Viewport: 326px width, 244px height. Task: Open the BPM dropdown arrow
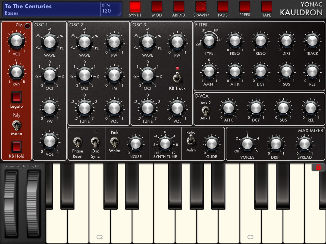(x=119, y=14)
